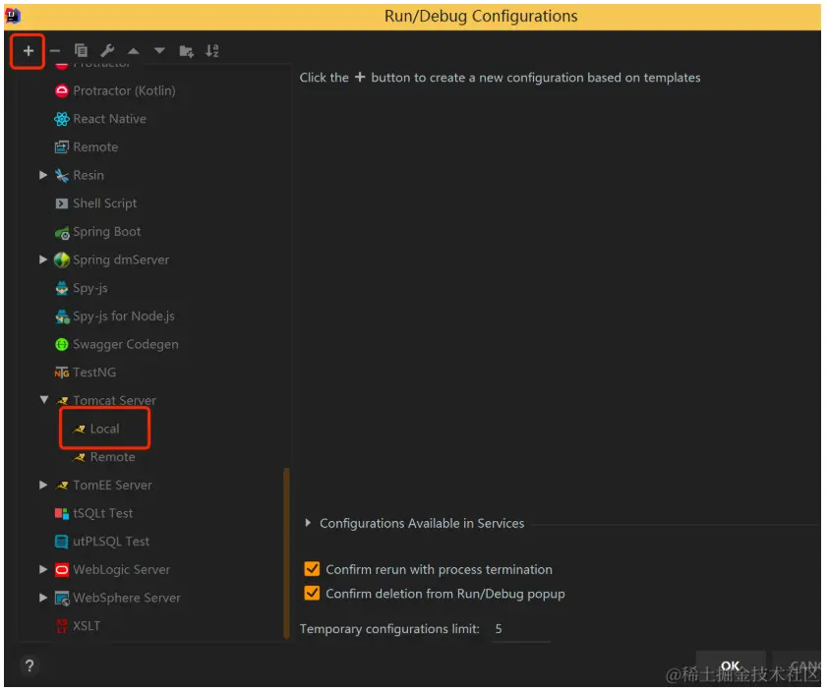This screenshot has width=828, height=692.
Task: Open Edit Templates wrench icon
Action: tap(107, 51)
